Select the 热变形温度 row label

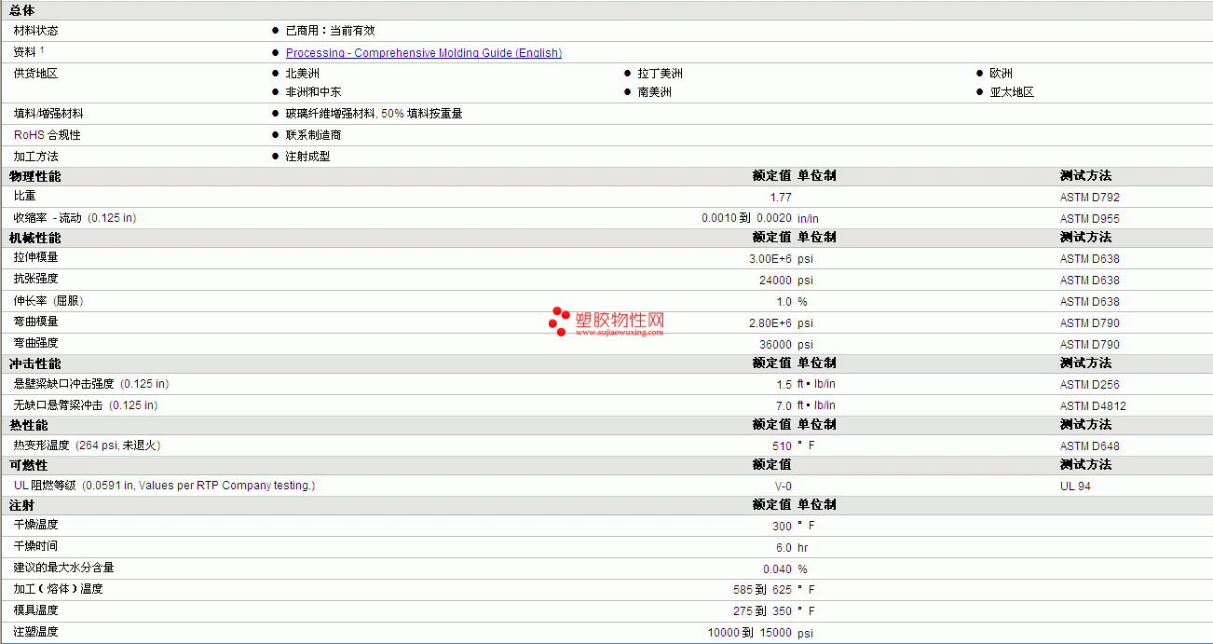(88, 445)
